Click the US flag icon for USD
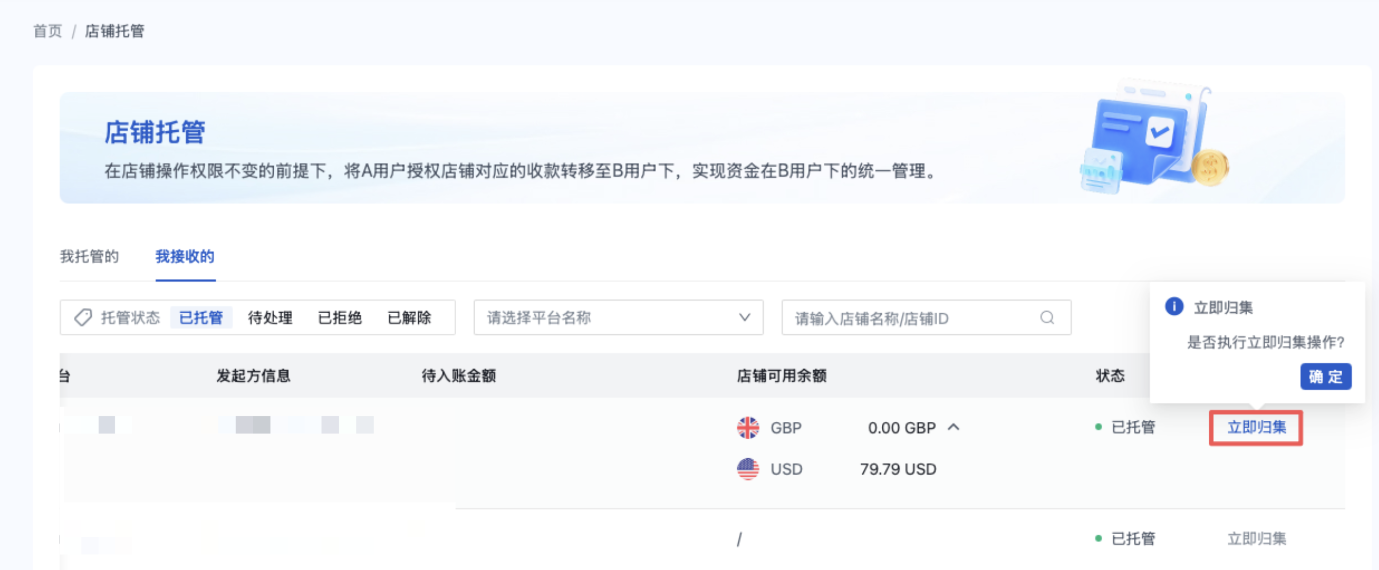Viewport: 1379px width, 570px height. click(748, 469)
